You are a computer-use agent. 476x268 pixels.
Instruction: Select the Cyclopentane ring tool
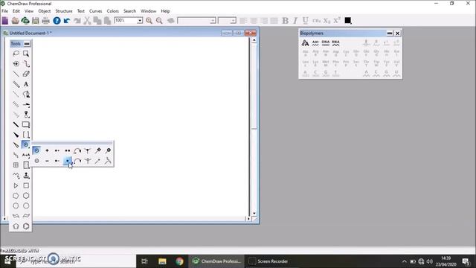[16, 196]
